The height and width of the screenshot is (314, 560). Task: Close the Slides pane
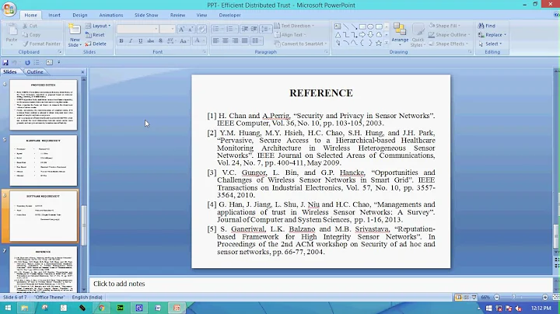(82, 72)
